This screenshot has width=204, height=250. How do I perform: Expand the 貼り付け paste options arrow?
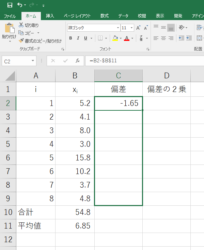coord(10,42)
